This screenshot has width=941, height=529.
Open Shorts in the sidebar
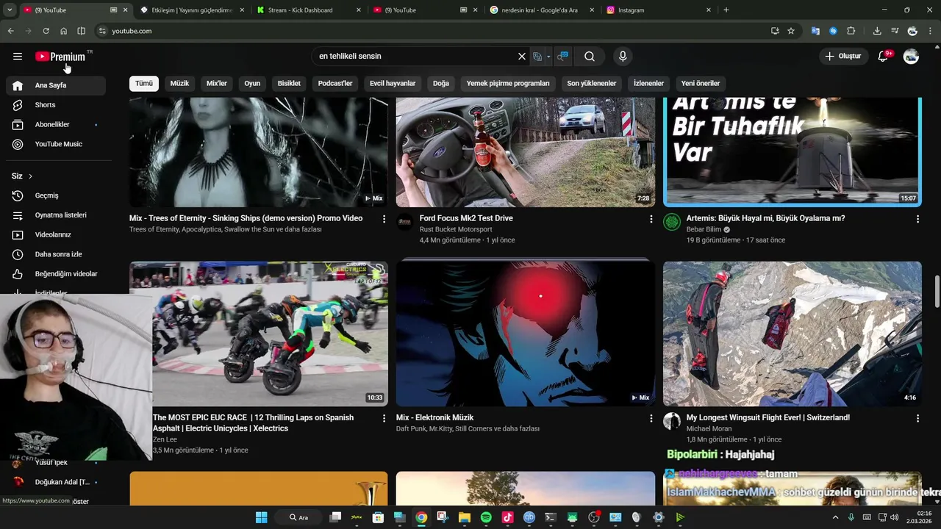[x=56, y=105]
